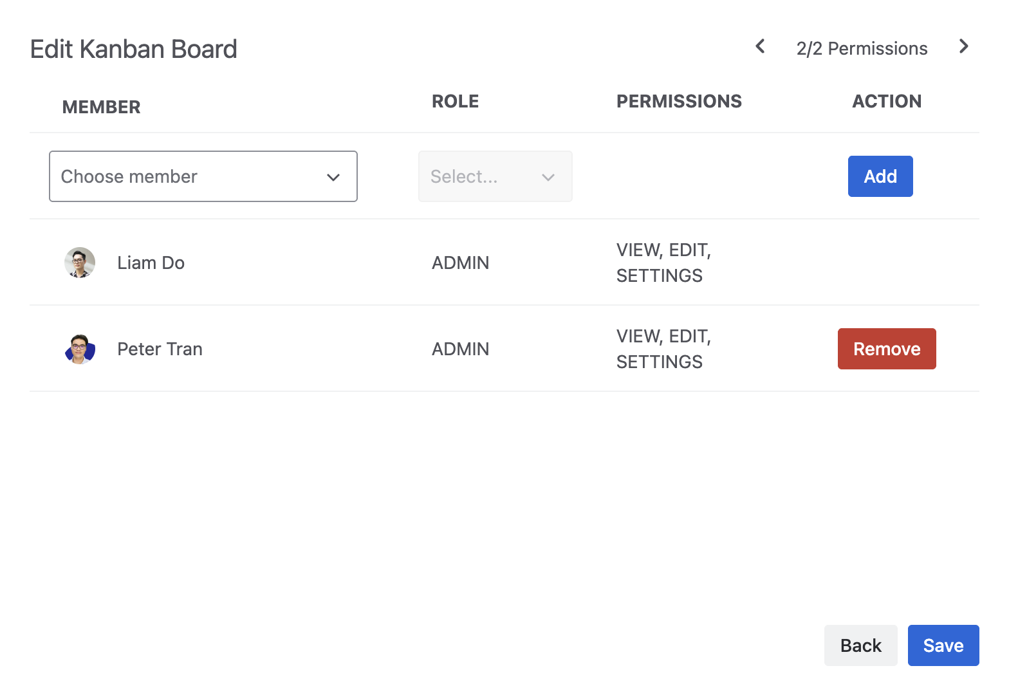Click the MEMBER column header
Viewport: 1009px width, 695px height.
pos(101,107)
